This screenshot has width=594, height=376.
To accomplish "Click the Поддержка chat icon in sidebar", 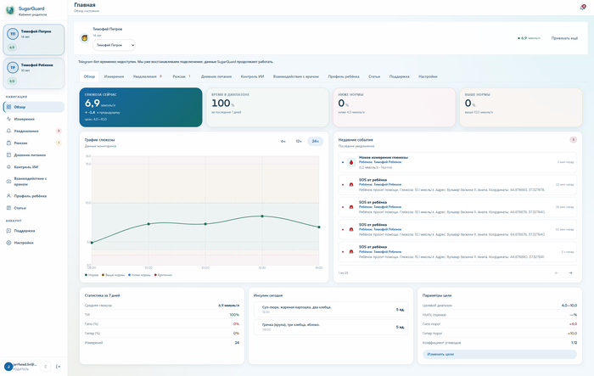I will [8, 231].
